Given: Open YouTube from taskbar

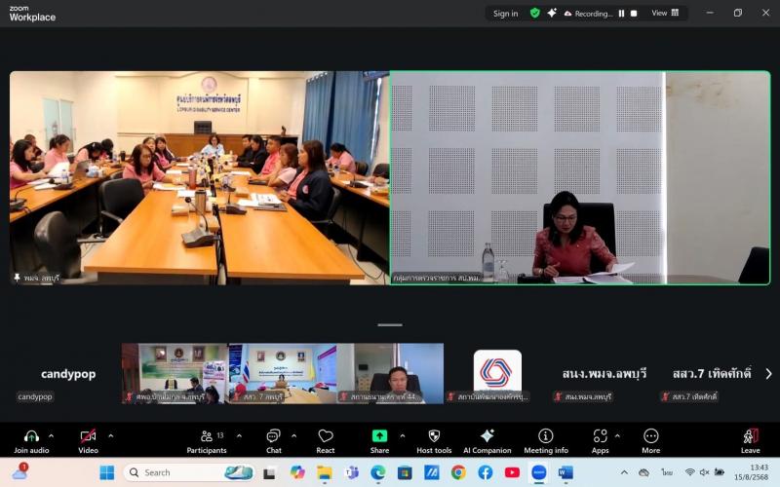Looking at the screenshot, I should (x=513, y=472).
